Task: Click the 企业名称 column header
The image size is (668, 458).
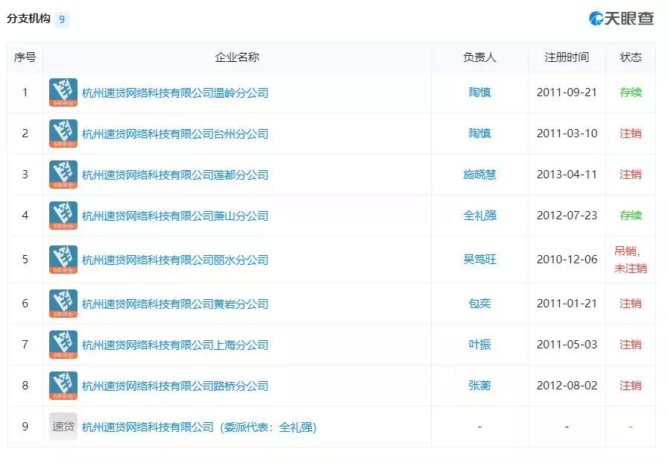Action: [x=237, y=57]
